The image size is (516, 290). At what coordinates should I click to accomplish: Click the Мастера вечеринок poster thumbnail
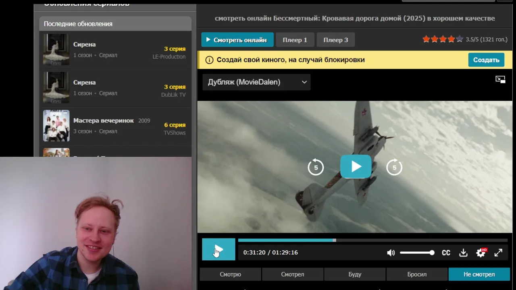(x=56, y=126)
